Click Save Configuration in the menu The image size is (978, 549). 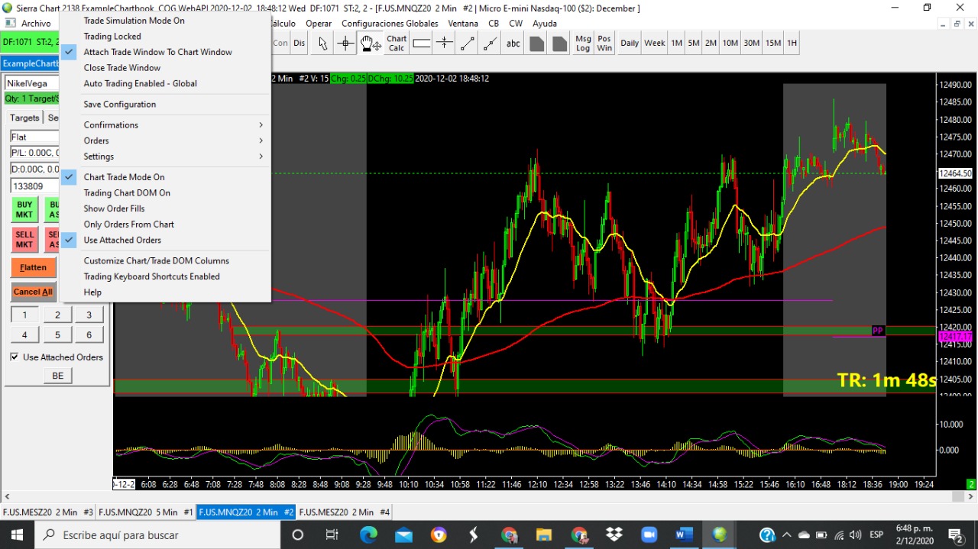(119, 105)
